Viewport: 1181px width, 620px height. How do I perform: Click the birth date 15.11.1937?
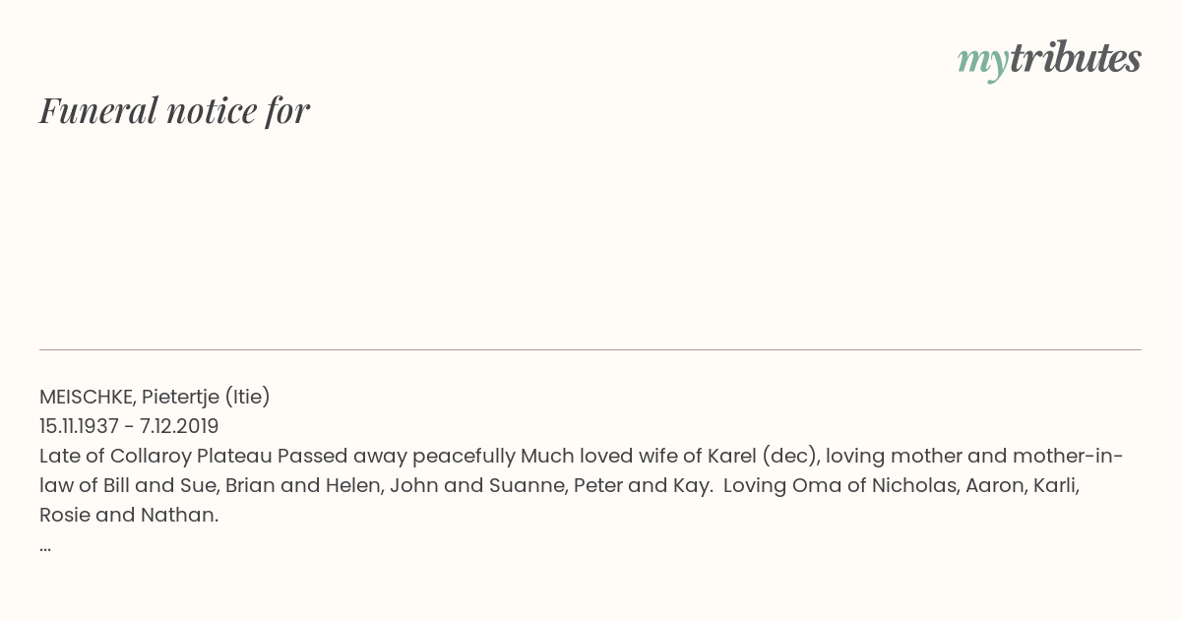pyautogui.click(x=79, y=426)
